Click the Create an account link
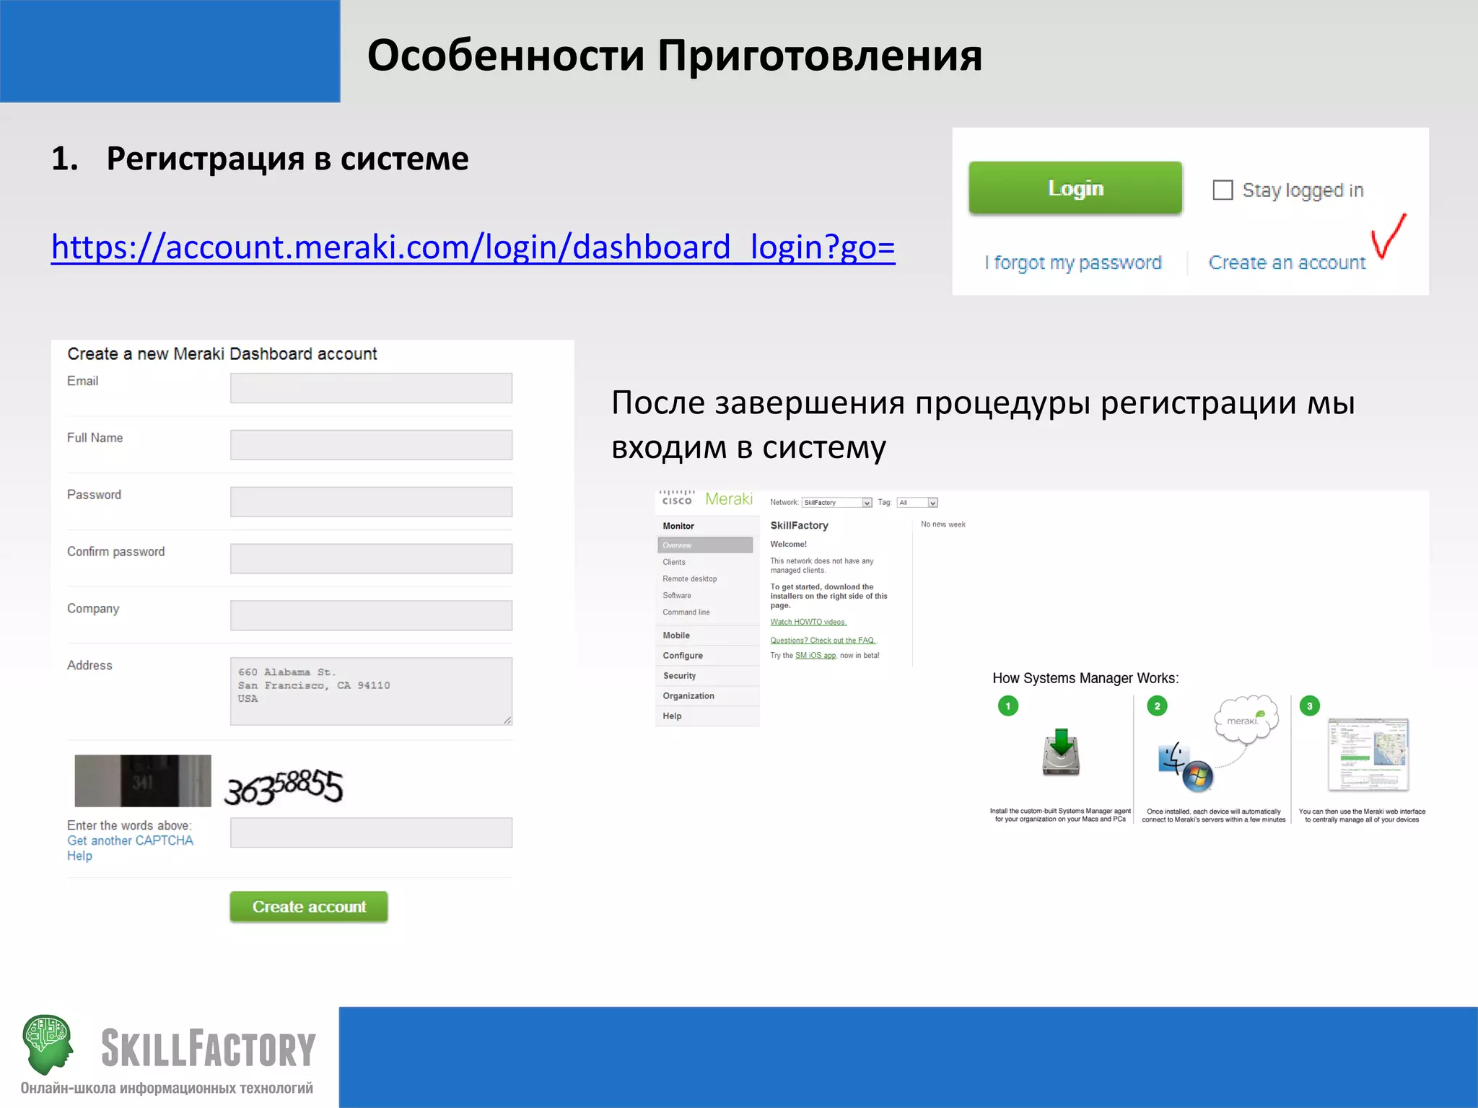 1287,263
